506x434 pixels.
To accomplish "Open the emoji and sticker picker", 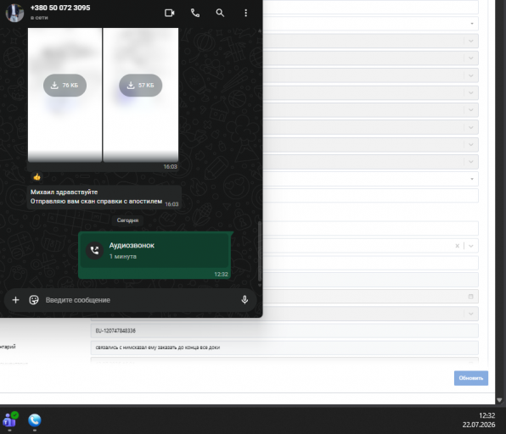I will [34, 300].
